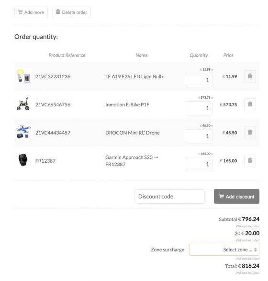Click the Add more button
268x281 pixels.
point(31,12)
